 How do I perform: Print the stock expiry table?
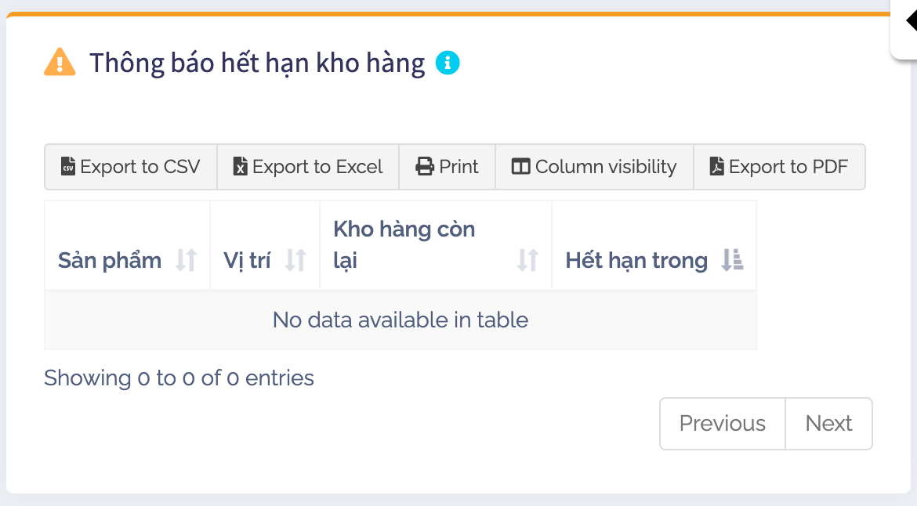point(448,167)
